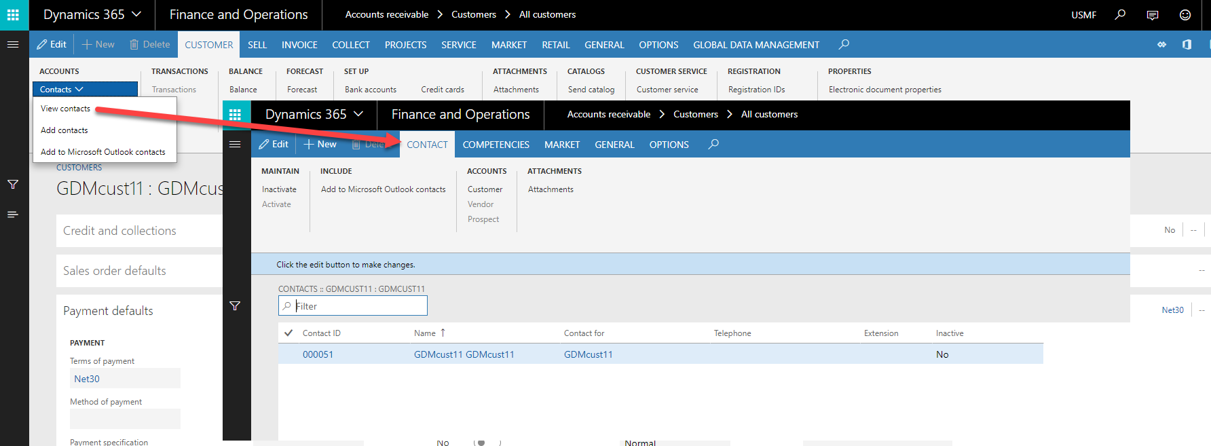Select the CONTACT tab
Screen dimensions: 1211x446
[427, 145]
